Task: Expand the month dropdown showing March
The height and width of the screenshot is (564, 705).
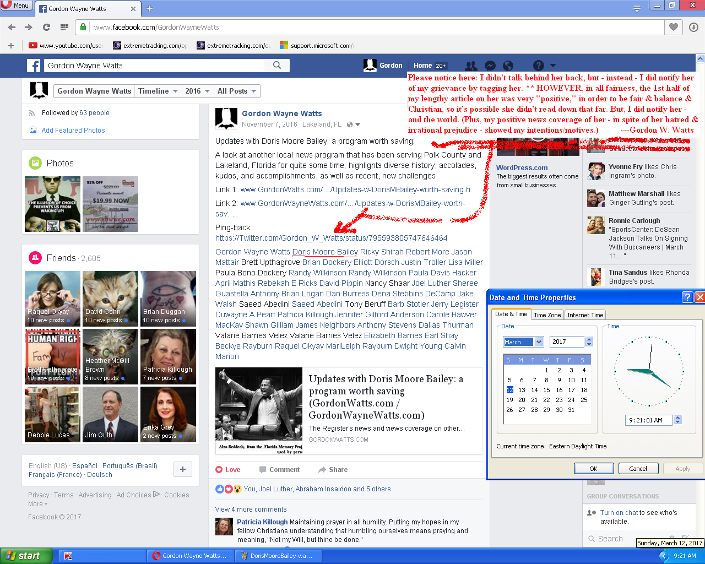Action: point(539,342)
